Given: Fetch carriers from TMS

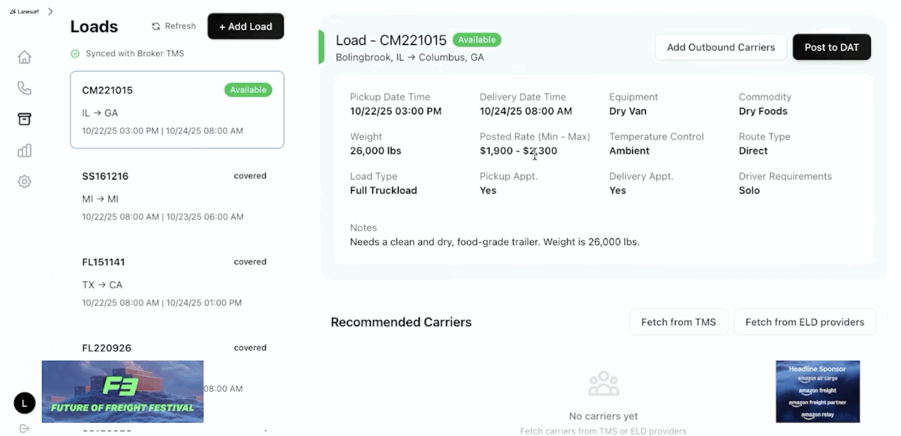Looking at the screenshot, I should (678, 322).
